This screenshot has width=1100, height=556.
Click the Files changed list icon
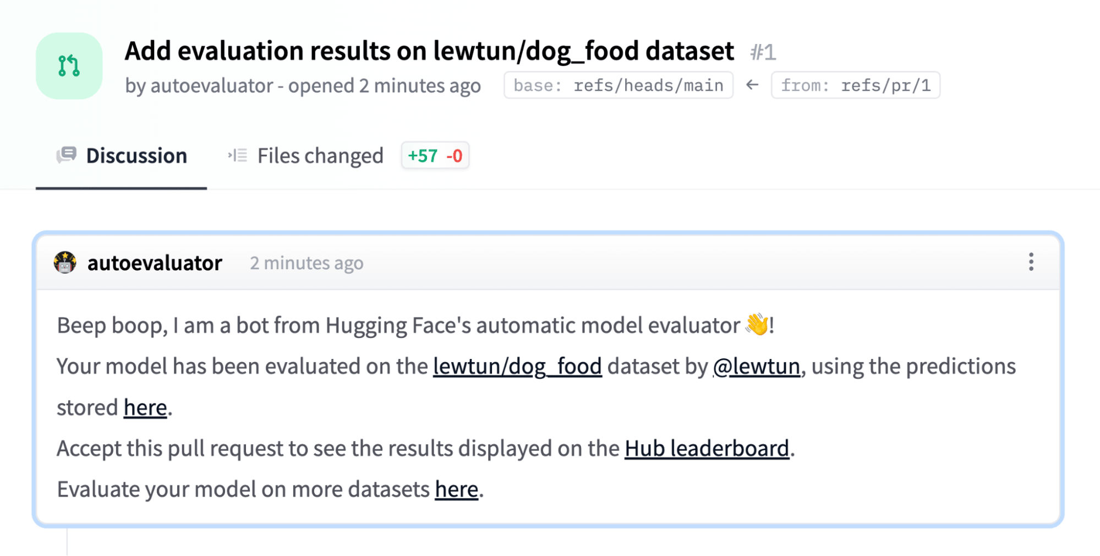(237, 155)
